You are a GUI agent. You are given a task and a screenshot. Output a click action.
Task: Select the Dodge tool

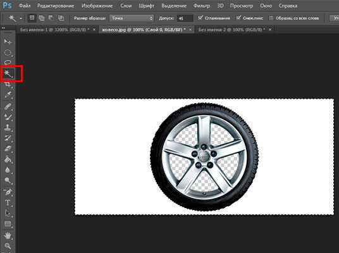click(8, 180)
